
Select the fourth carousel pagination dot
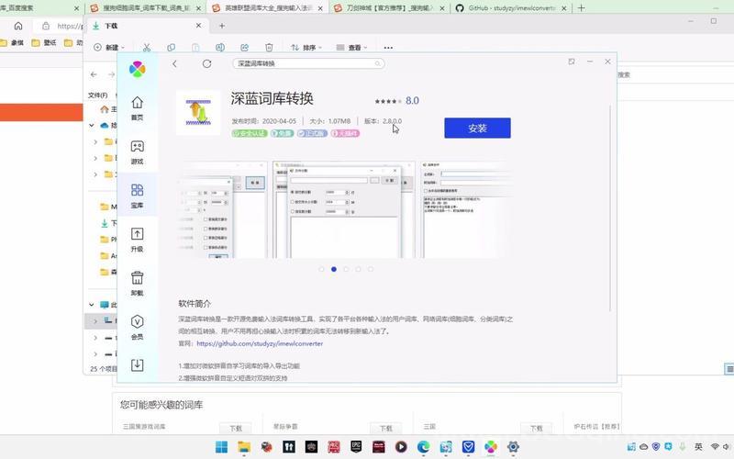tap(358, 269)
